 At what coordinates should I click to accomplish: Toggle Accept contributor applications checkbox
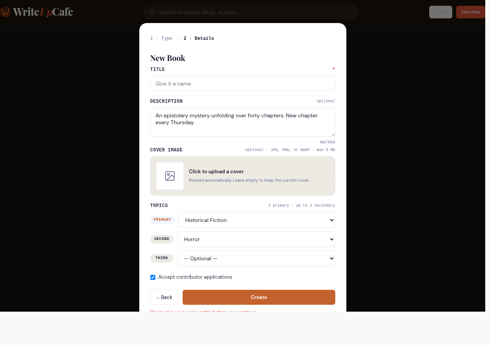[153, 277]
